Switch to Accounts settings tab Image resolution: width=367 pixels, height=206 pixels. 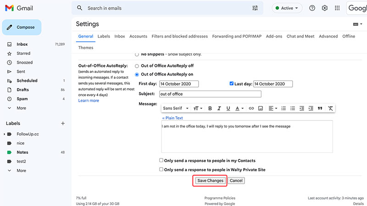(139, 36)
